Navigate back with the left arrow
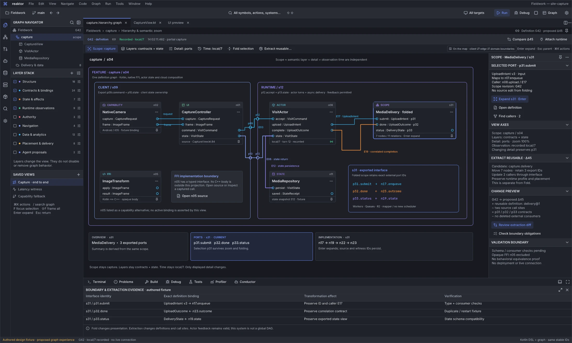The image size is (572, 343). tap(51, 13)
